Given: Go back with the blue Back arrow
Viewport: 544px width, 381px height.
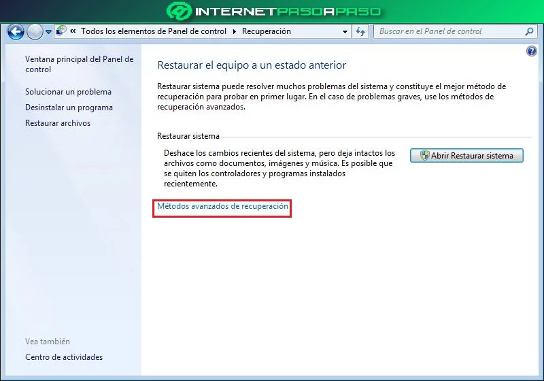Looking at the screenshot, I should 16,32.
